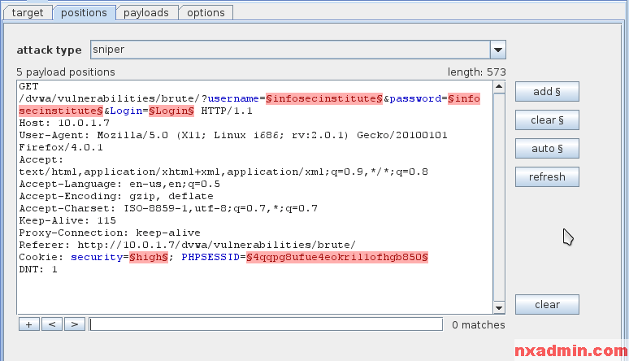Viewport: 629px width, 361px height.
Task: Click the User-Agent header line
Action: click(x=233, y=141)
